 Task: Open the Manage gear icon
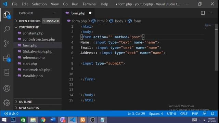pos(7,103)
